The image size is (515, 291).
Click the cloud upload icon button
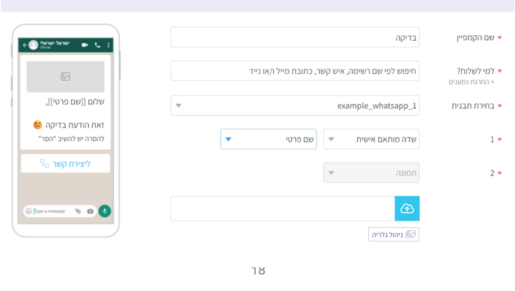point(407,209)
